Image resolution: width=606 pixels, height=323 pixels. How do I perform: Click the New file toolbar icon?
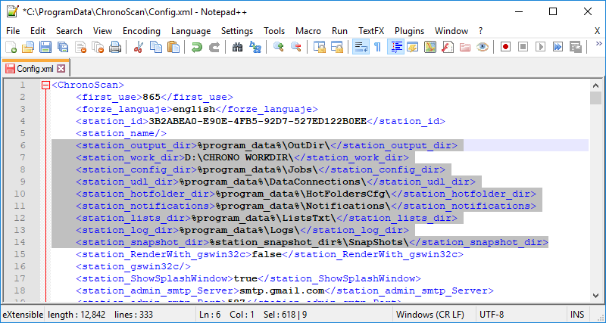[11, 47]
